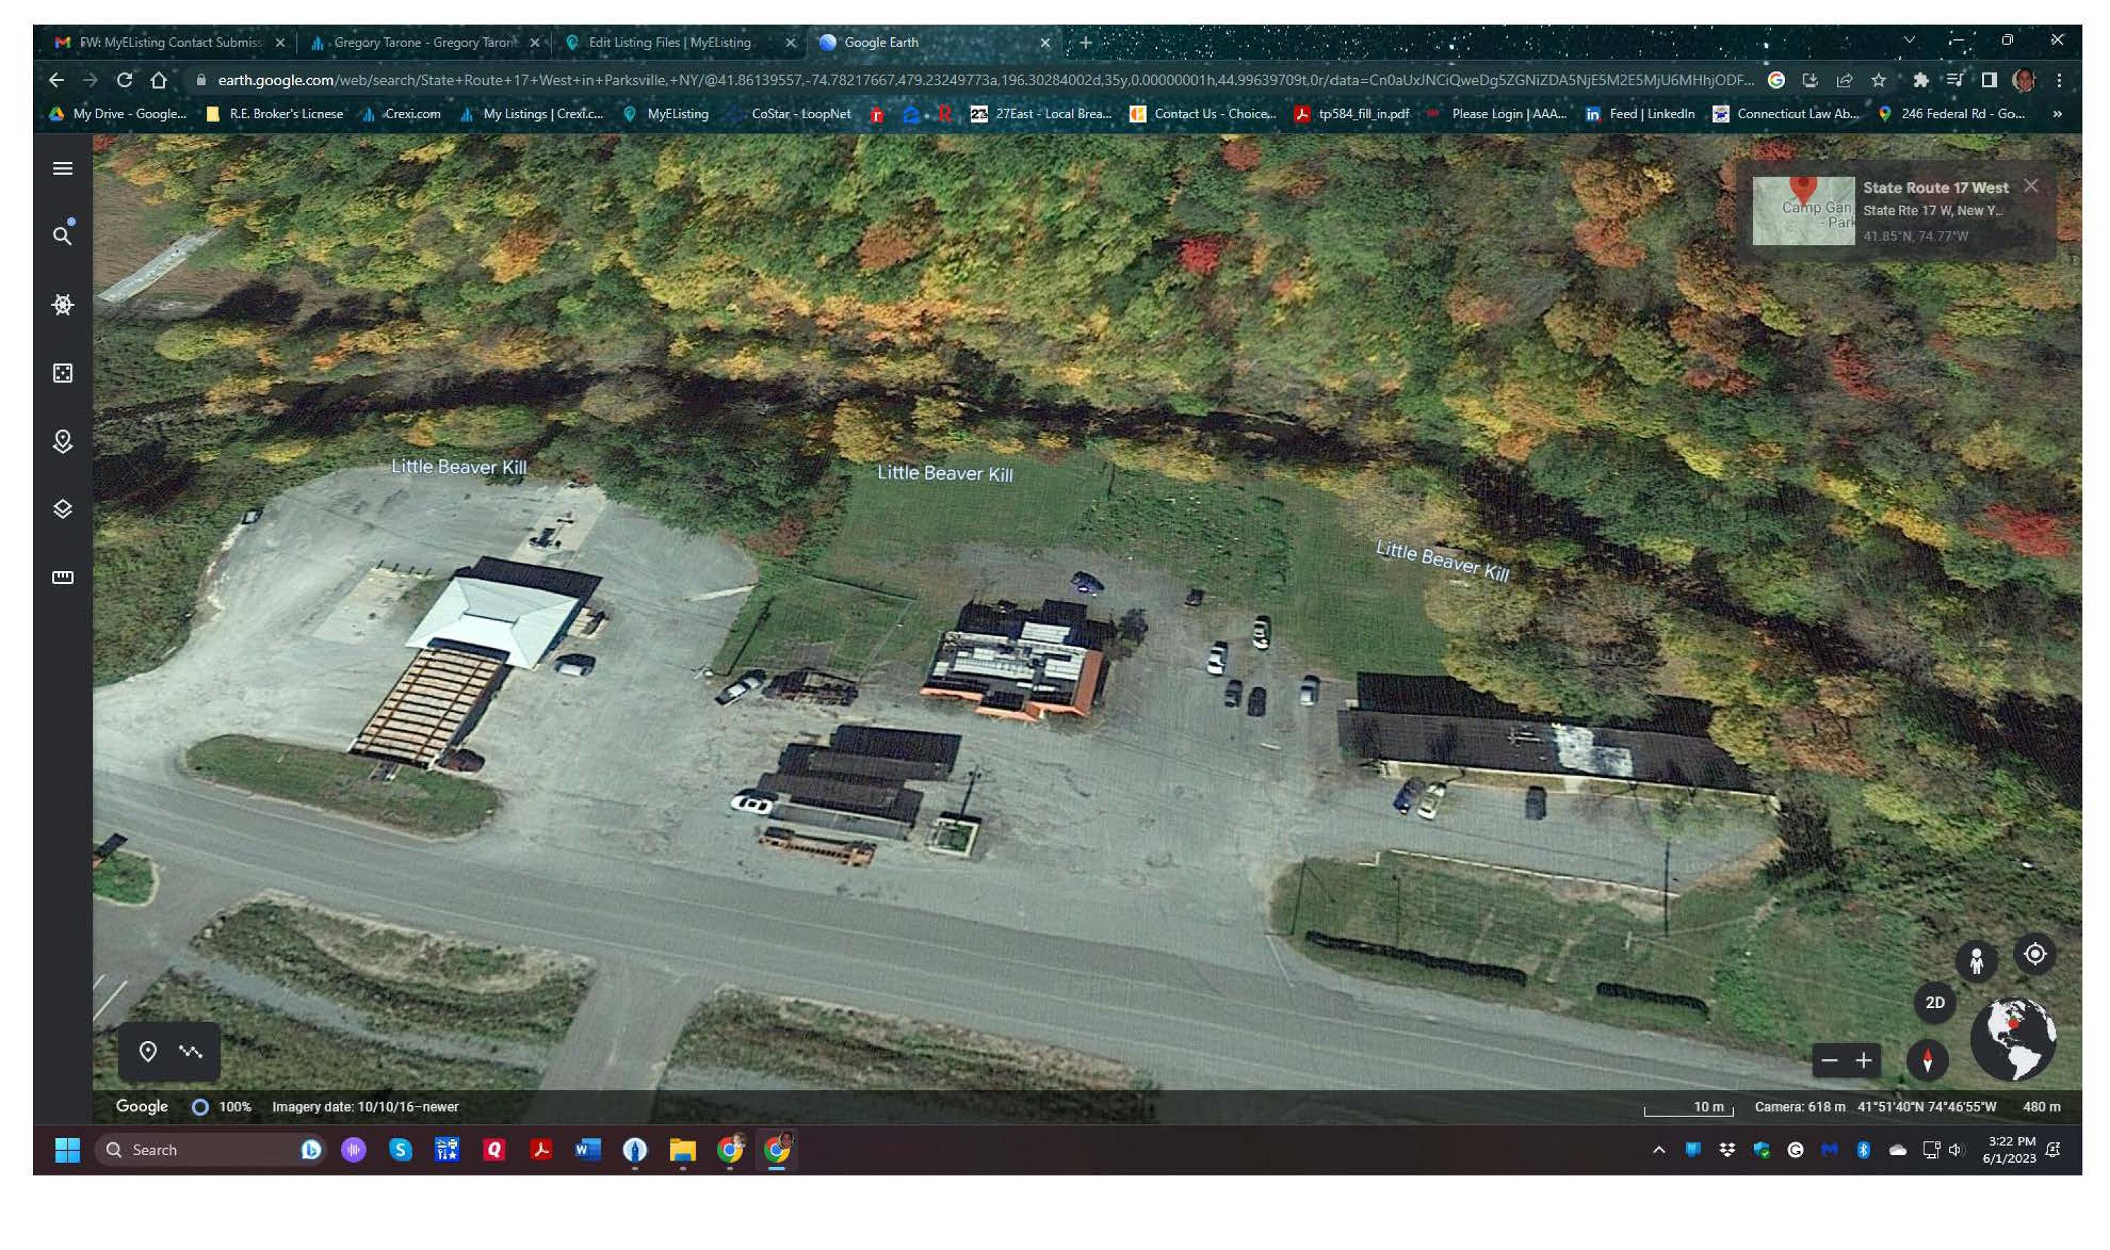The height and width of the screenshot is (1250, 2110).
Task: Toggle the 2D view button
Action: coord(1934,1002)
